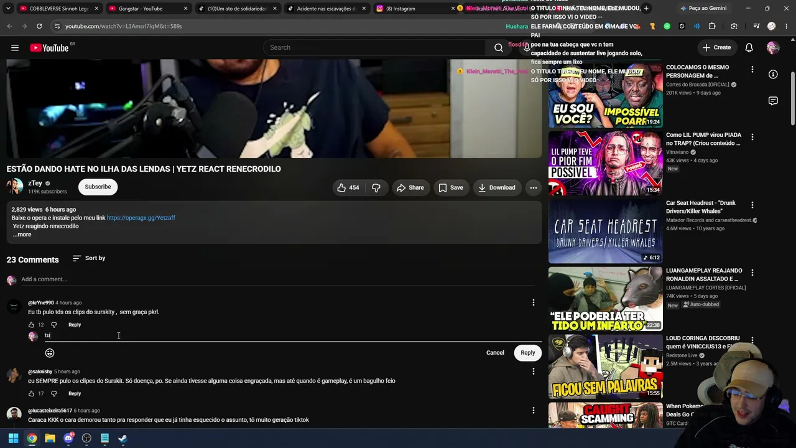Open the Chrome tab search dropdown

click(7, 9)
